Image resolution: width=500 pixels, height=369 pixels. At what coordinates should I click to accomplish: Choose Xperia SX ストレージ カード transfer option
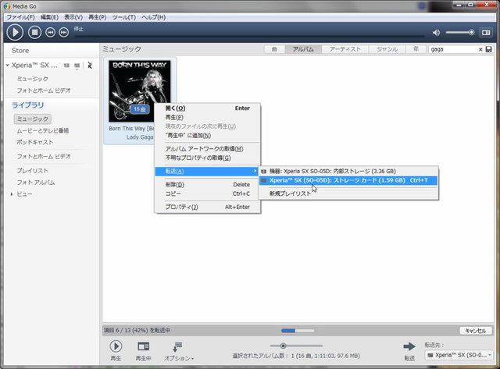point(344,180)
